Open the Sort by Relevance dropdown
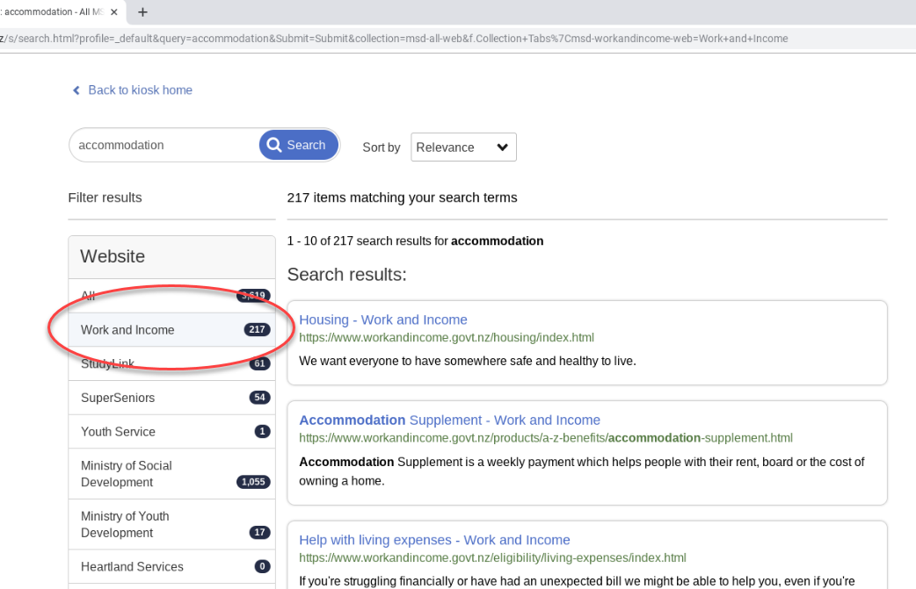Viewport: 916px width, 589px height. [x=463, y=147]
